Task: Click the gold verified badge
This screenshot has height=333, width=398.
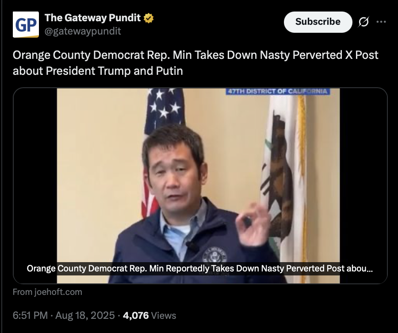Action: click(149, 18)
